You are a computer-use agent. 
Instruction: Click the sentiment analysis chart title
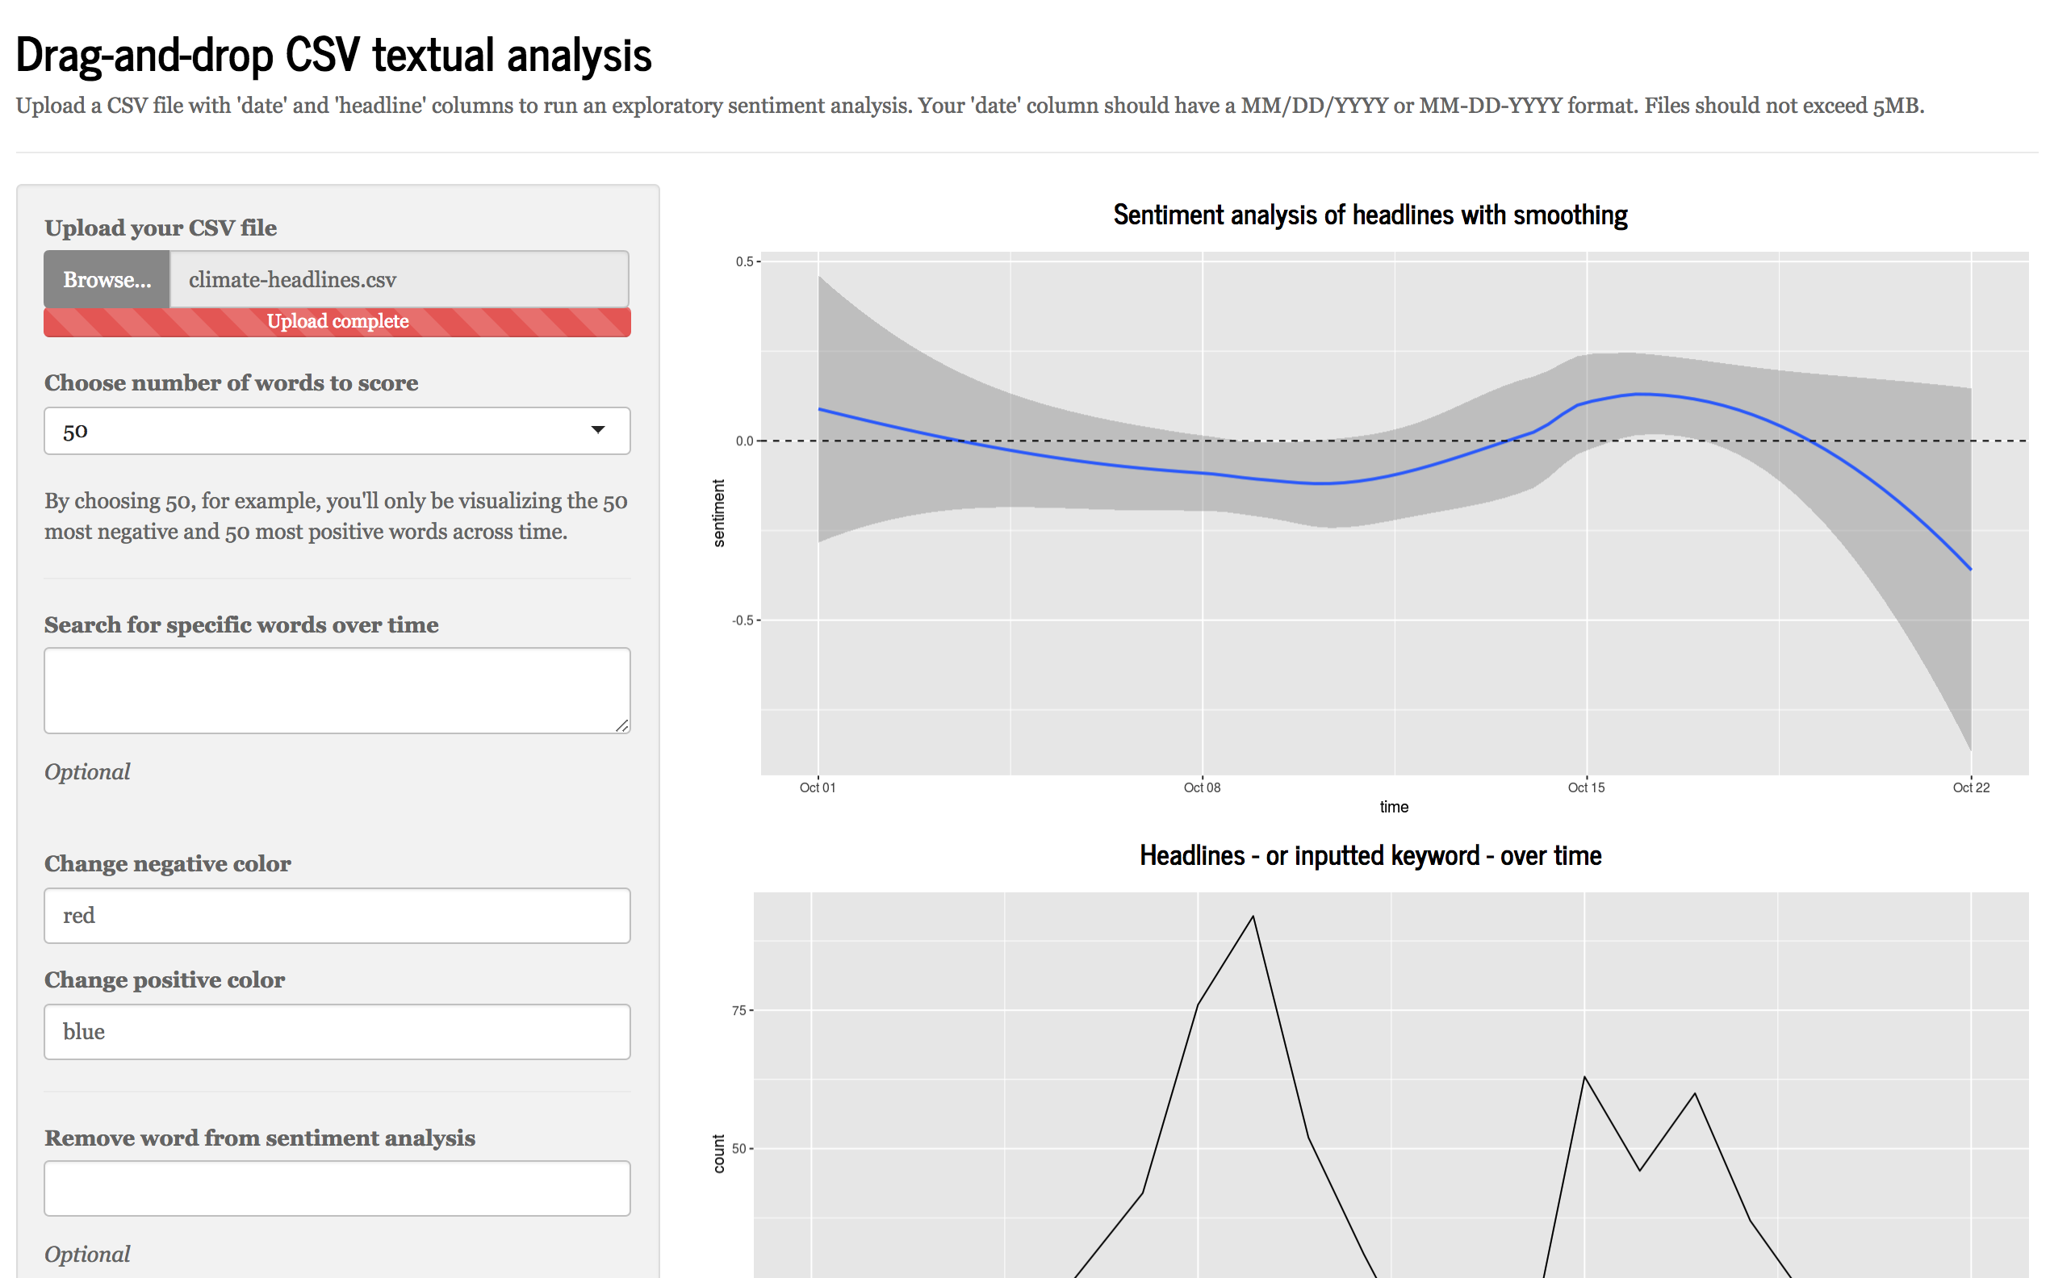point(1370,215)
